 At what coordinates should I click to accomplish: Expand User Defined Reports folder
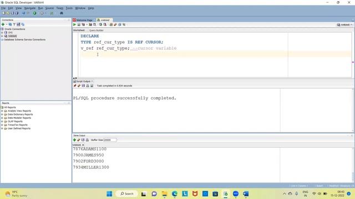(x=2, y=128)
